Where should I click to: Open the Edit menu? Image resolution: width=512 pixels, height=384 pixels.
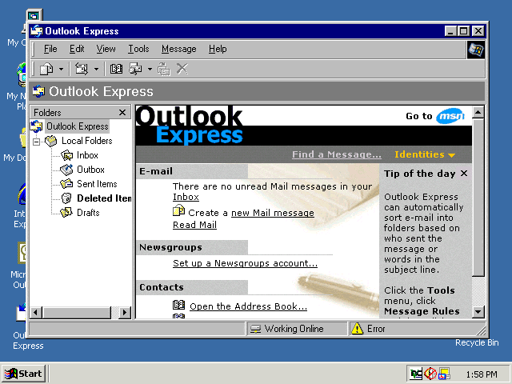click(x=77, y=49)
